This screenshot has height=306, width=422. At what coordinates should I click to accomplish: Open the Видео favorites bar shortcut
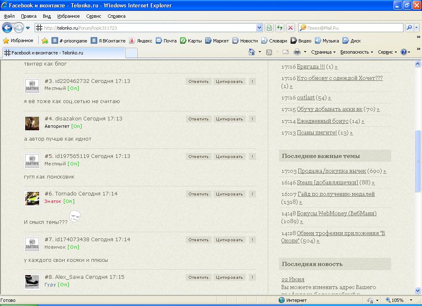(x=301, y=41)
